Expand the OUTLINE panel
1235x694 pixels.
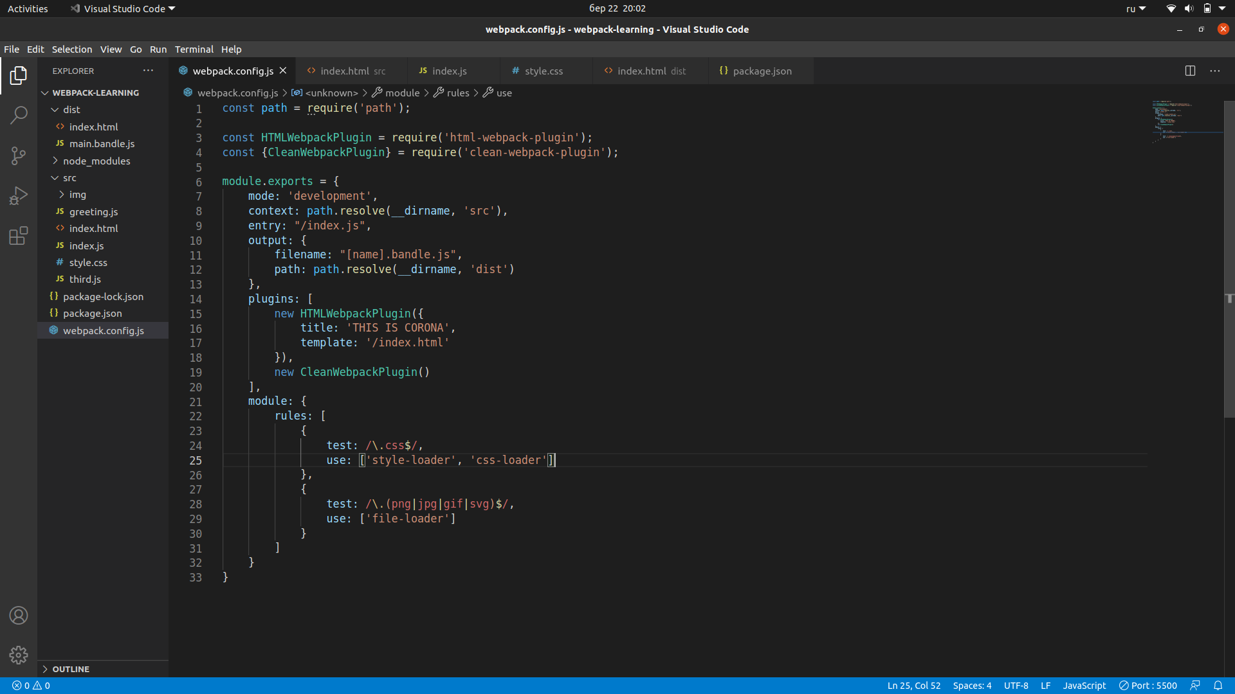pos(103,669)
